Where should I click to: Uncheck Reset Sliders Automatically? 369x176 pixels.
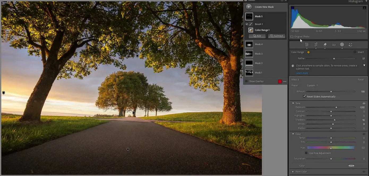[x=304, y=96]
